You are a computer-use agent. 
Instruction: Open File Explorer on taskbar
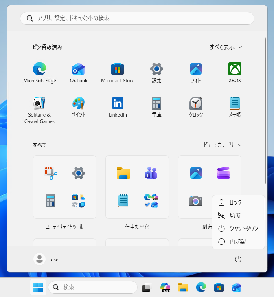coord(183,287)
